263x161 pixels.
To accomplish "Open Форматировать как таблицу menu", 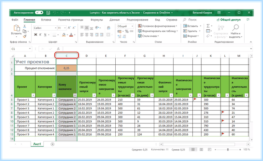I will tap(158, 31).
